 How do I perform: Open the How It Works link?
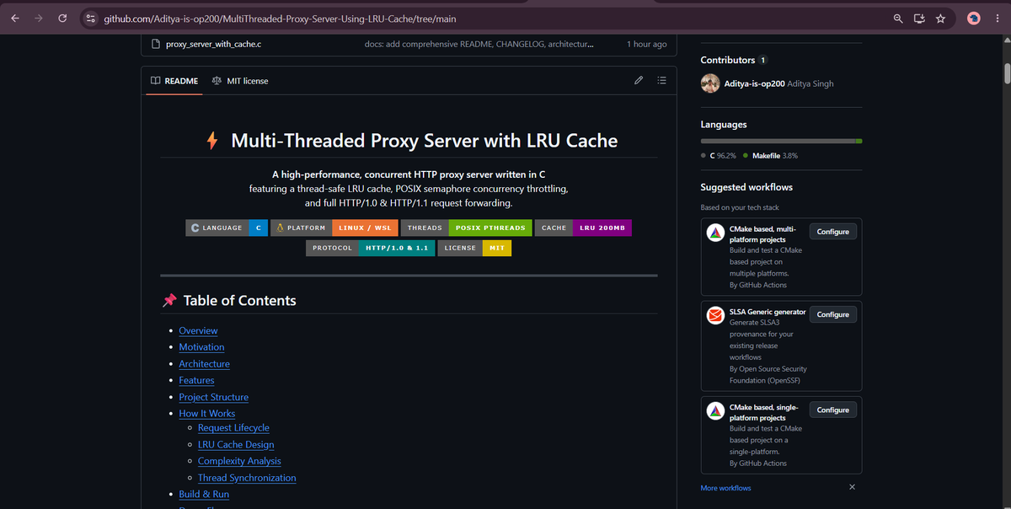(x=207, y=414)
